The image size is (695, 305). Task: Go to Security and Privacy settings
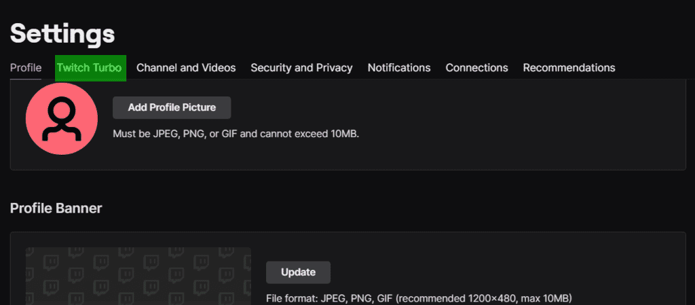pos(301,68)
